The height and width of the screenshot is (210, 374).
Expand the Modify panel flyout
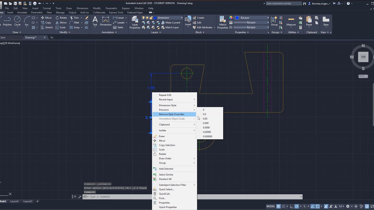pyautogui.click(x=65, y=32)
